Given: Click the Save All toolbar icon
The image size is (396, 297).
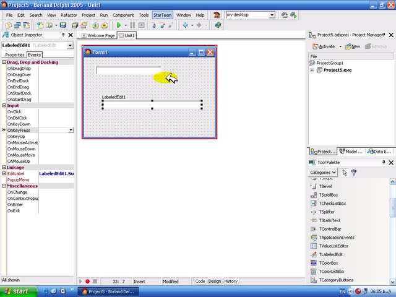Looking at the screenshot, I should [x=75, y=25].
